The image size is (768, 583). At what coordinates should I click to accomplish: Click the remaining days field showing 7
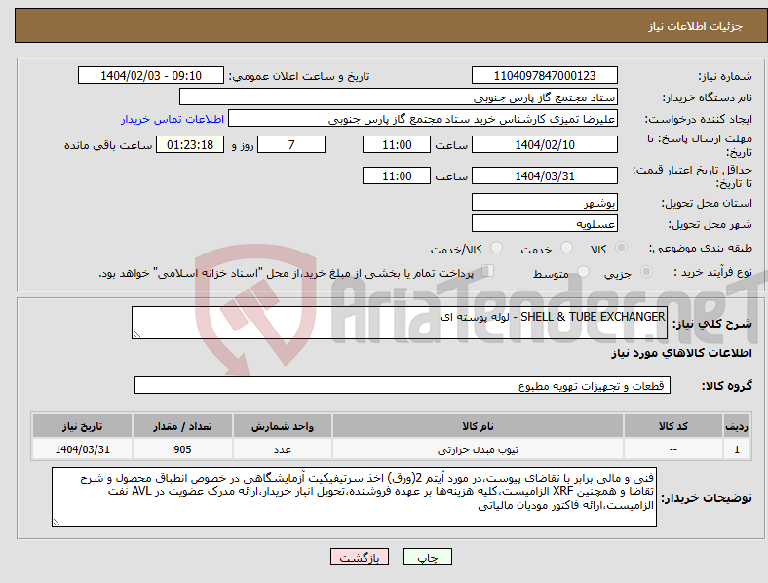(x=291, y=144)
